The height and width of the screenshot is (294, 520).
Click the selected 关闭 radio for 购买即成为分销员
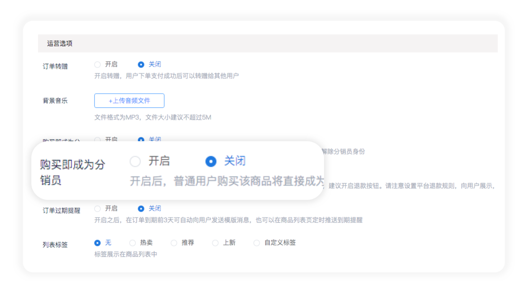point(211,161)
